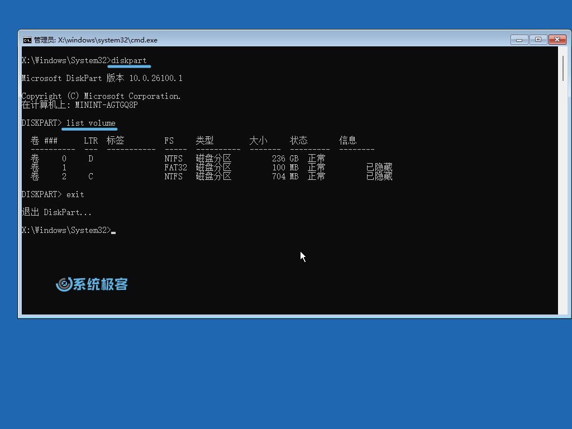Click the '信息' column header
The width and height of the screenshot is (572, 429).
tap(347, 140)
